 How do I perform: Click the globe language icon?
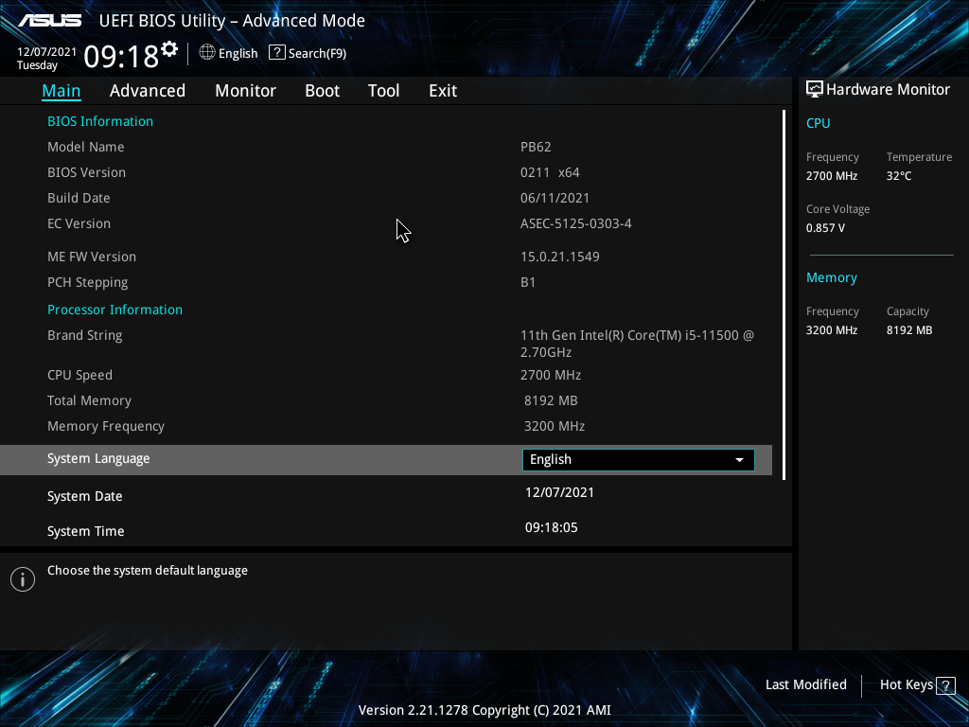click(x=207, y=53)
